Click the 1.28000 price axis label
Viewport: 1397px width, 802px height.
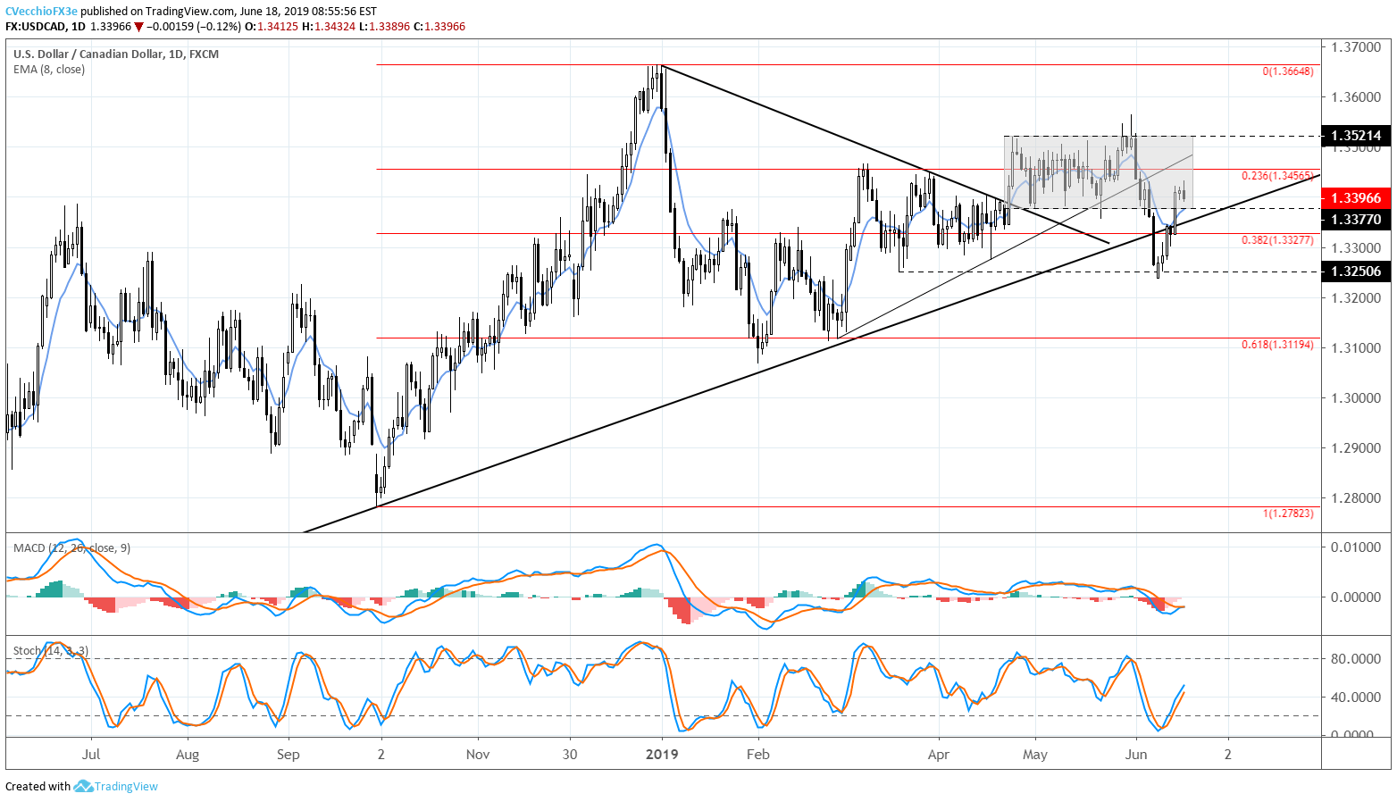tap(1356, 497)
